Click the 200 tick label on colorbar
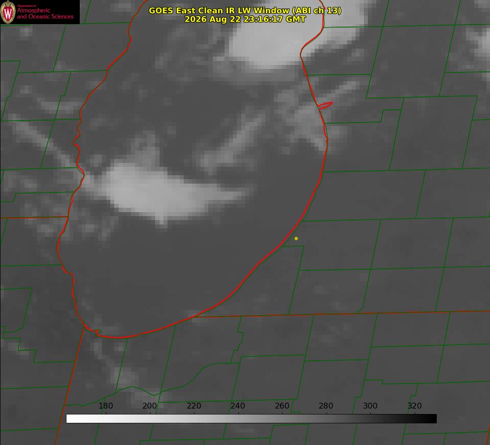Screen dimensions: 490x445 pos(150,406)
